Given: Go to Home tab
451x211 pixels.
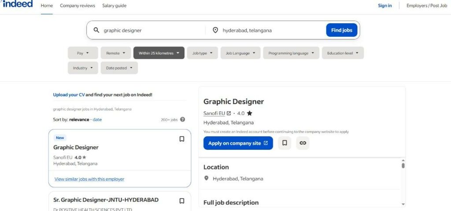Looking at the screenshot, I should [x=47, y=5].
